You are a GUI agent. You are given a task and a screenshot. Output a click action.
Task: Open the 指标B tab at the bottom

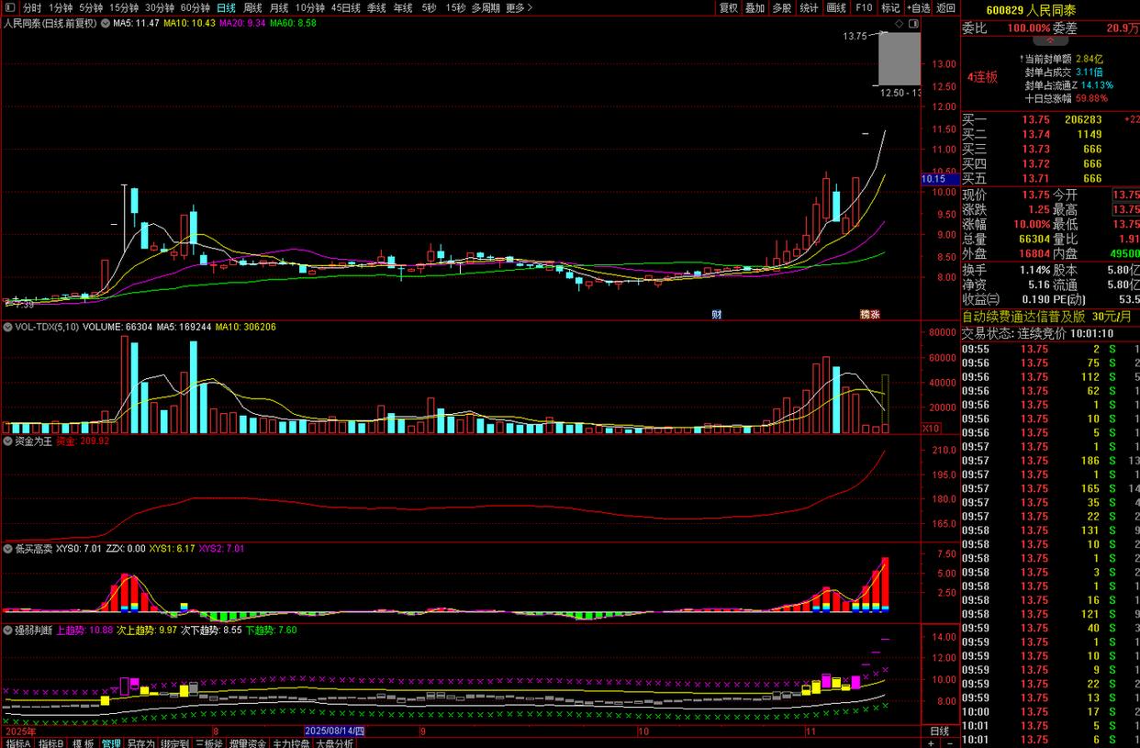coord(50,743)
